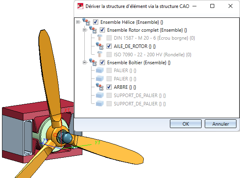Image resolution: width=240 pixels, height=178 pixels.
Task: Confirm the dialog with OK
Action: (186, 124)
